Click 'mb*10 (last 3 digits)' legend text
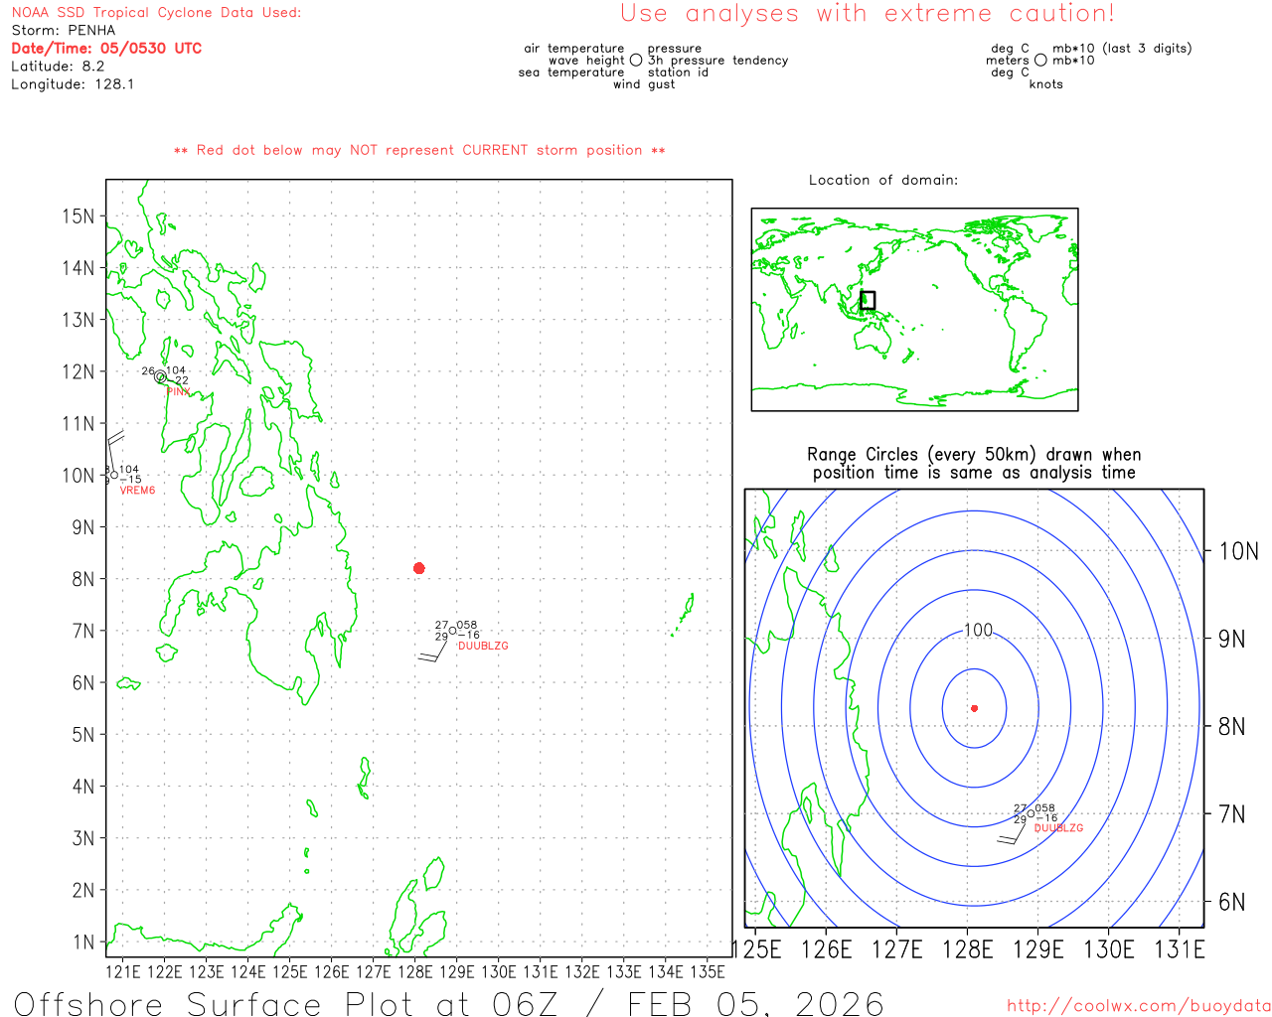The image size is (1272, 1017). 1122,49
